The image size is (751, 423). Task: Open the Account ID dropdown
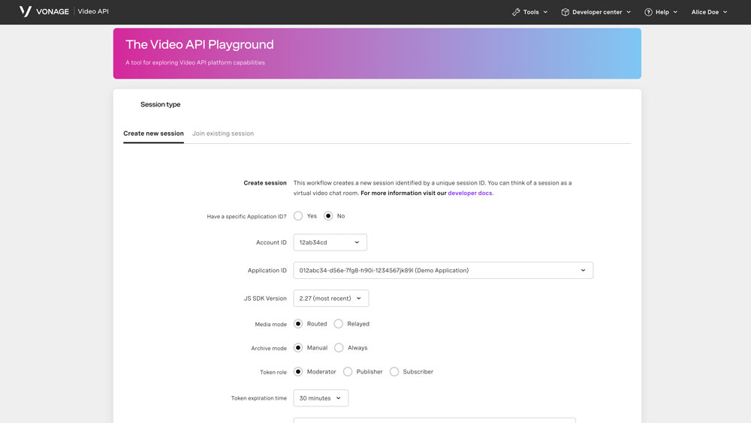pyautogui.click(x=330, y=242)
